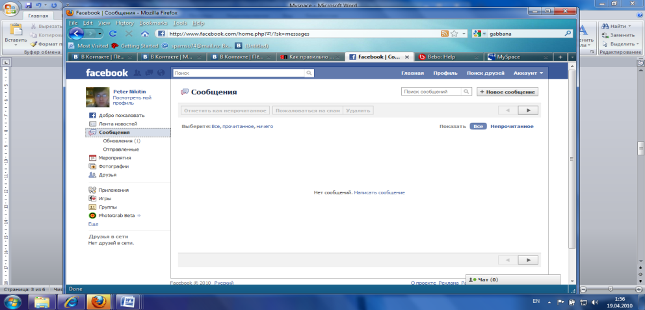Viewport: 645px width, 310px height.
Task: Click the RSS feed icon in address bar
Action: [444, 34]
